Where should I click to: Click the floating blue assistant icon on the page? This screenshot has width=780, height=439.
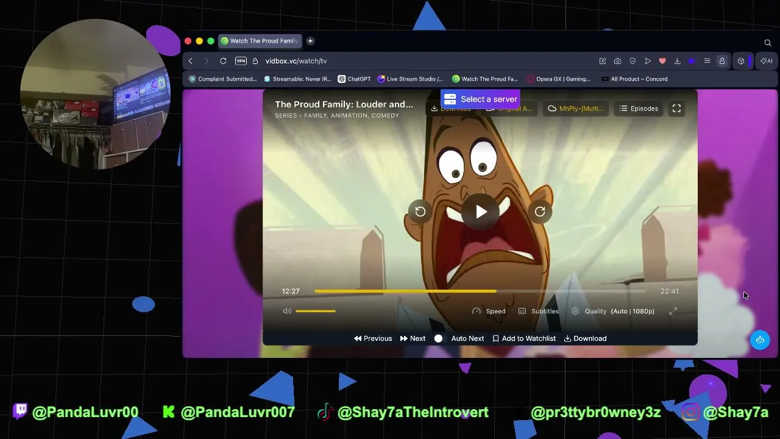pos(760,340)
